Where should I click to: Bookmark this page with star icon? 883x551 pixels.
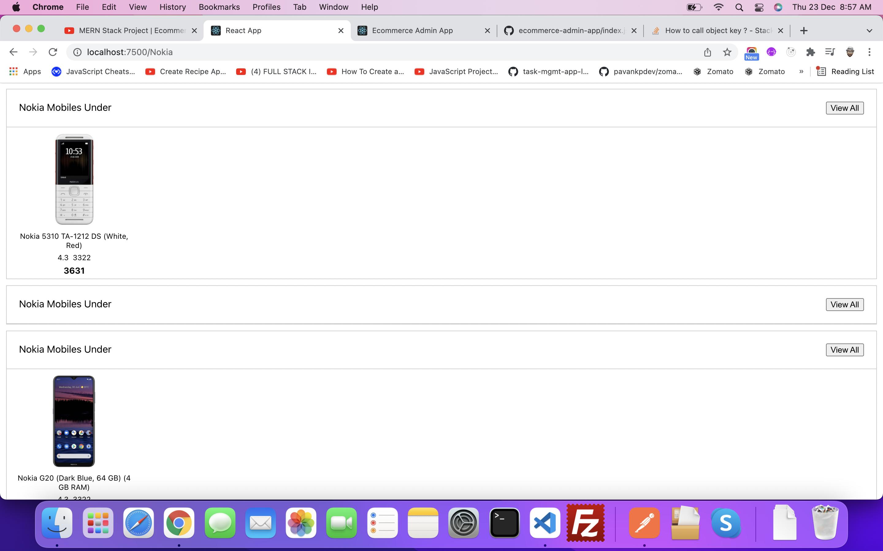coord(727,52)
